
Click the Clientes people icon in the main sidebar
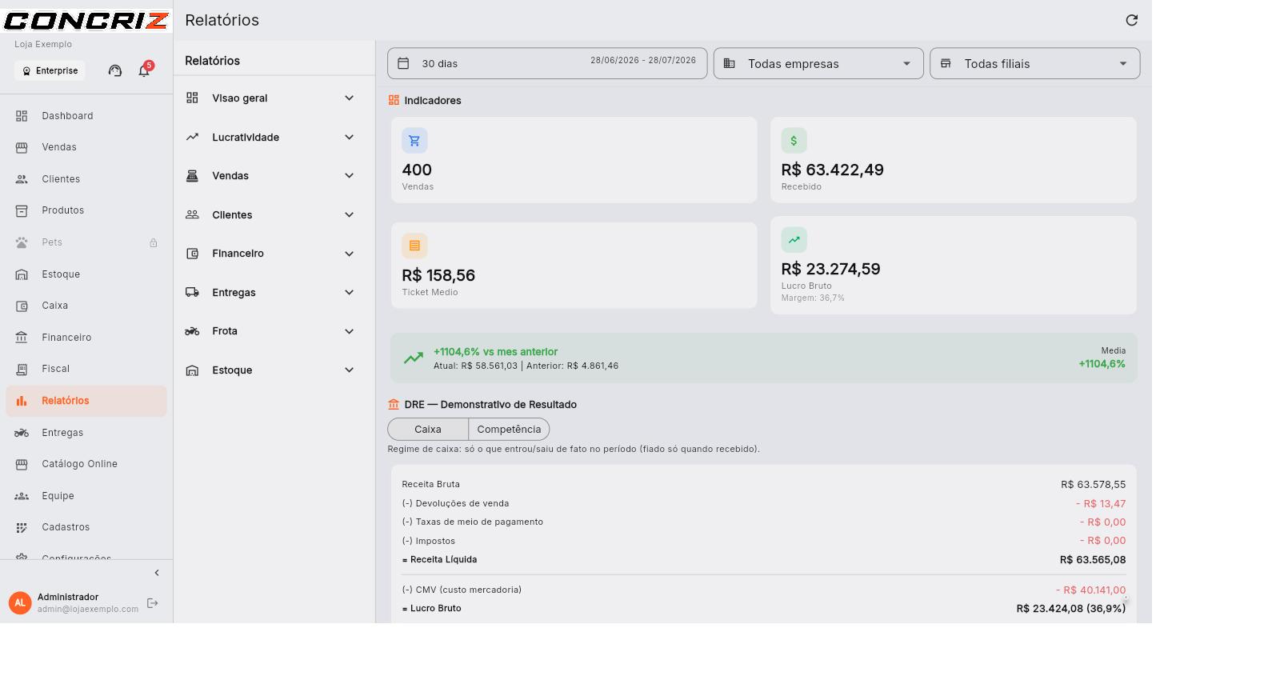(x=22, y=179)
